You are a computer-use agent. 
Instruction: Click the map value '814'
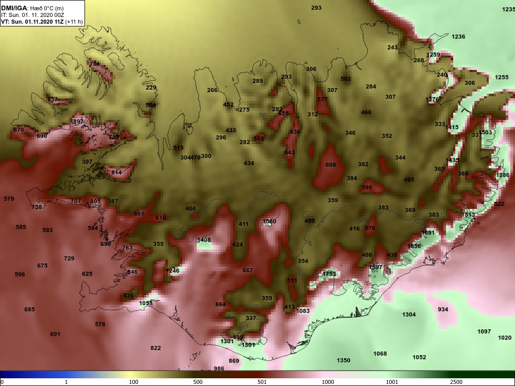tap(116, 172)
